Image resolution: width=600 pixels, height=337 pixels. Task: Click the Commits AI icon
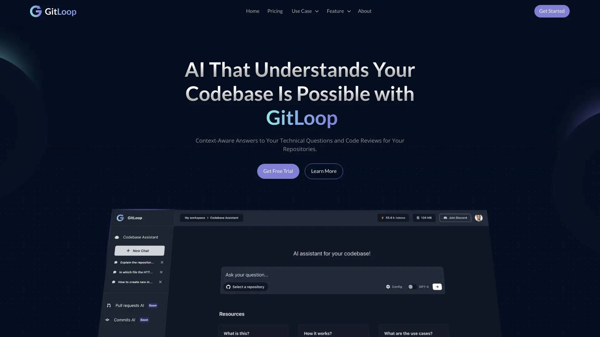(x=108, y=320)
